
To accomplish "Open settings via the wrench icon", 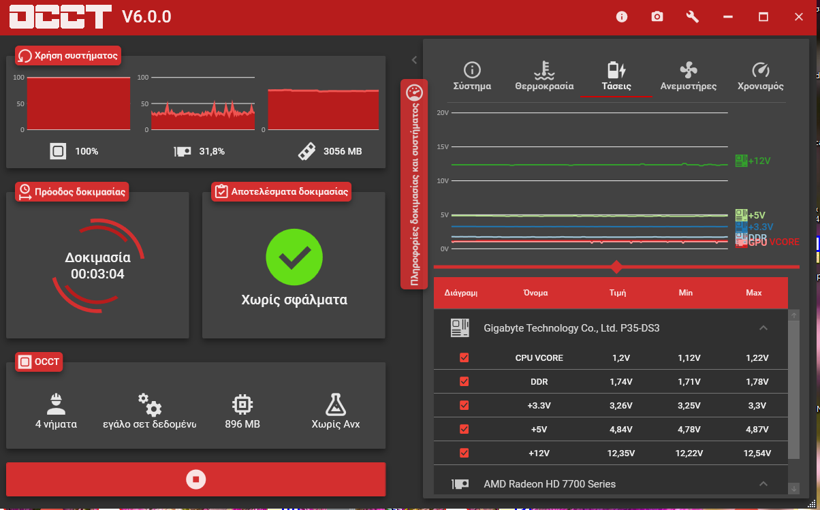I will click(x=693, y=17).
